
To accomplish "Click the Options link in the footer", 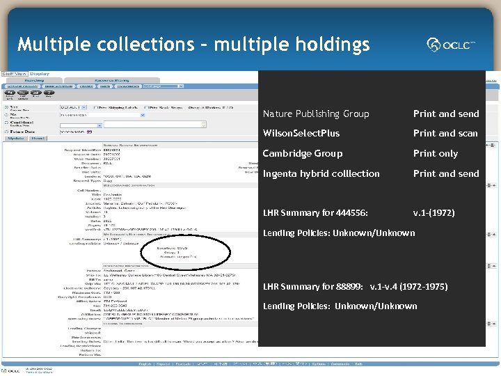I will pyautogui.click(x=319, y=364).
